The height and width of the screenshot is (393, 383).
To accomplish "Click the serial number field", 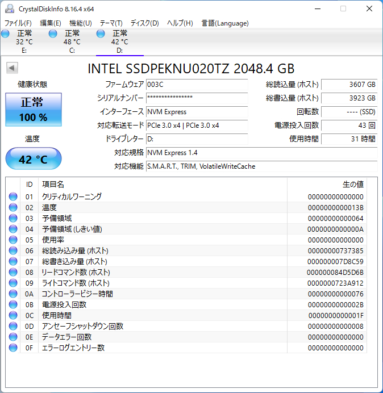I will pyautogui.click(x=197, y=98).
